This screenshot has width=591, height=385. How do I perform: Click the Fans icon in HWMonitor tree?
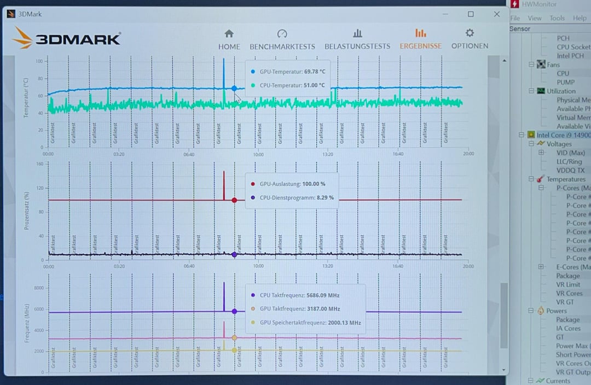[541, 65]
